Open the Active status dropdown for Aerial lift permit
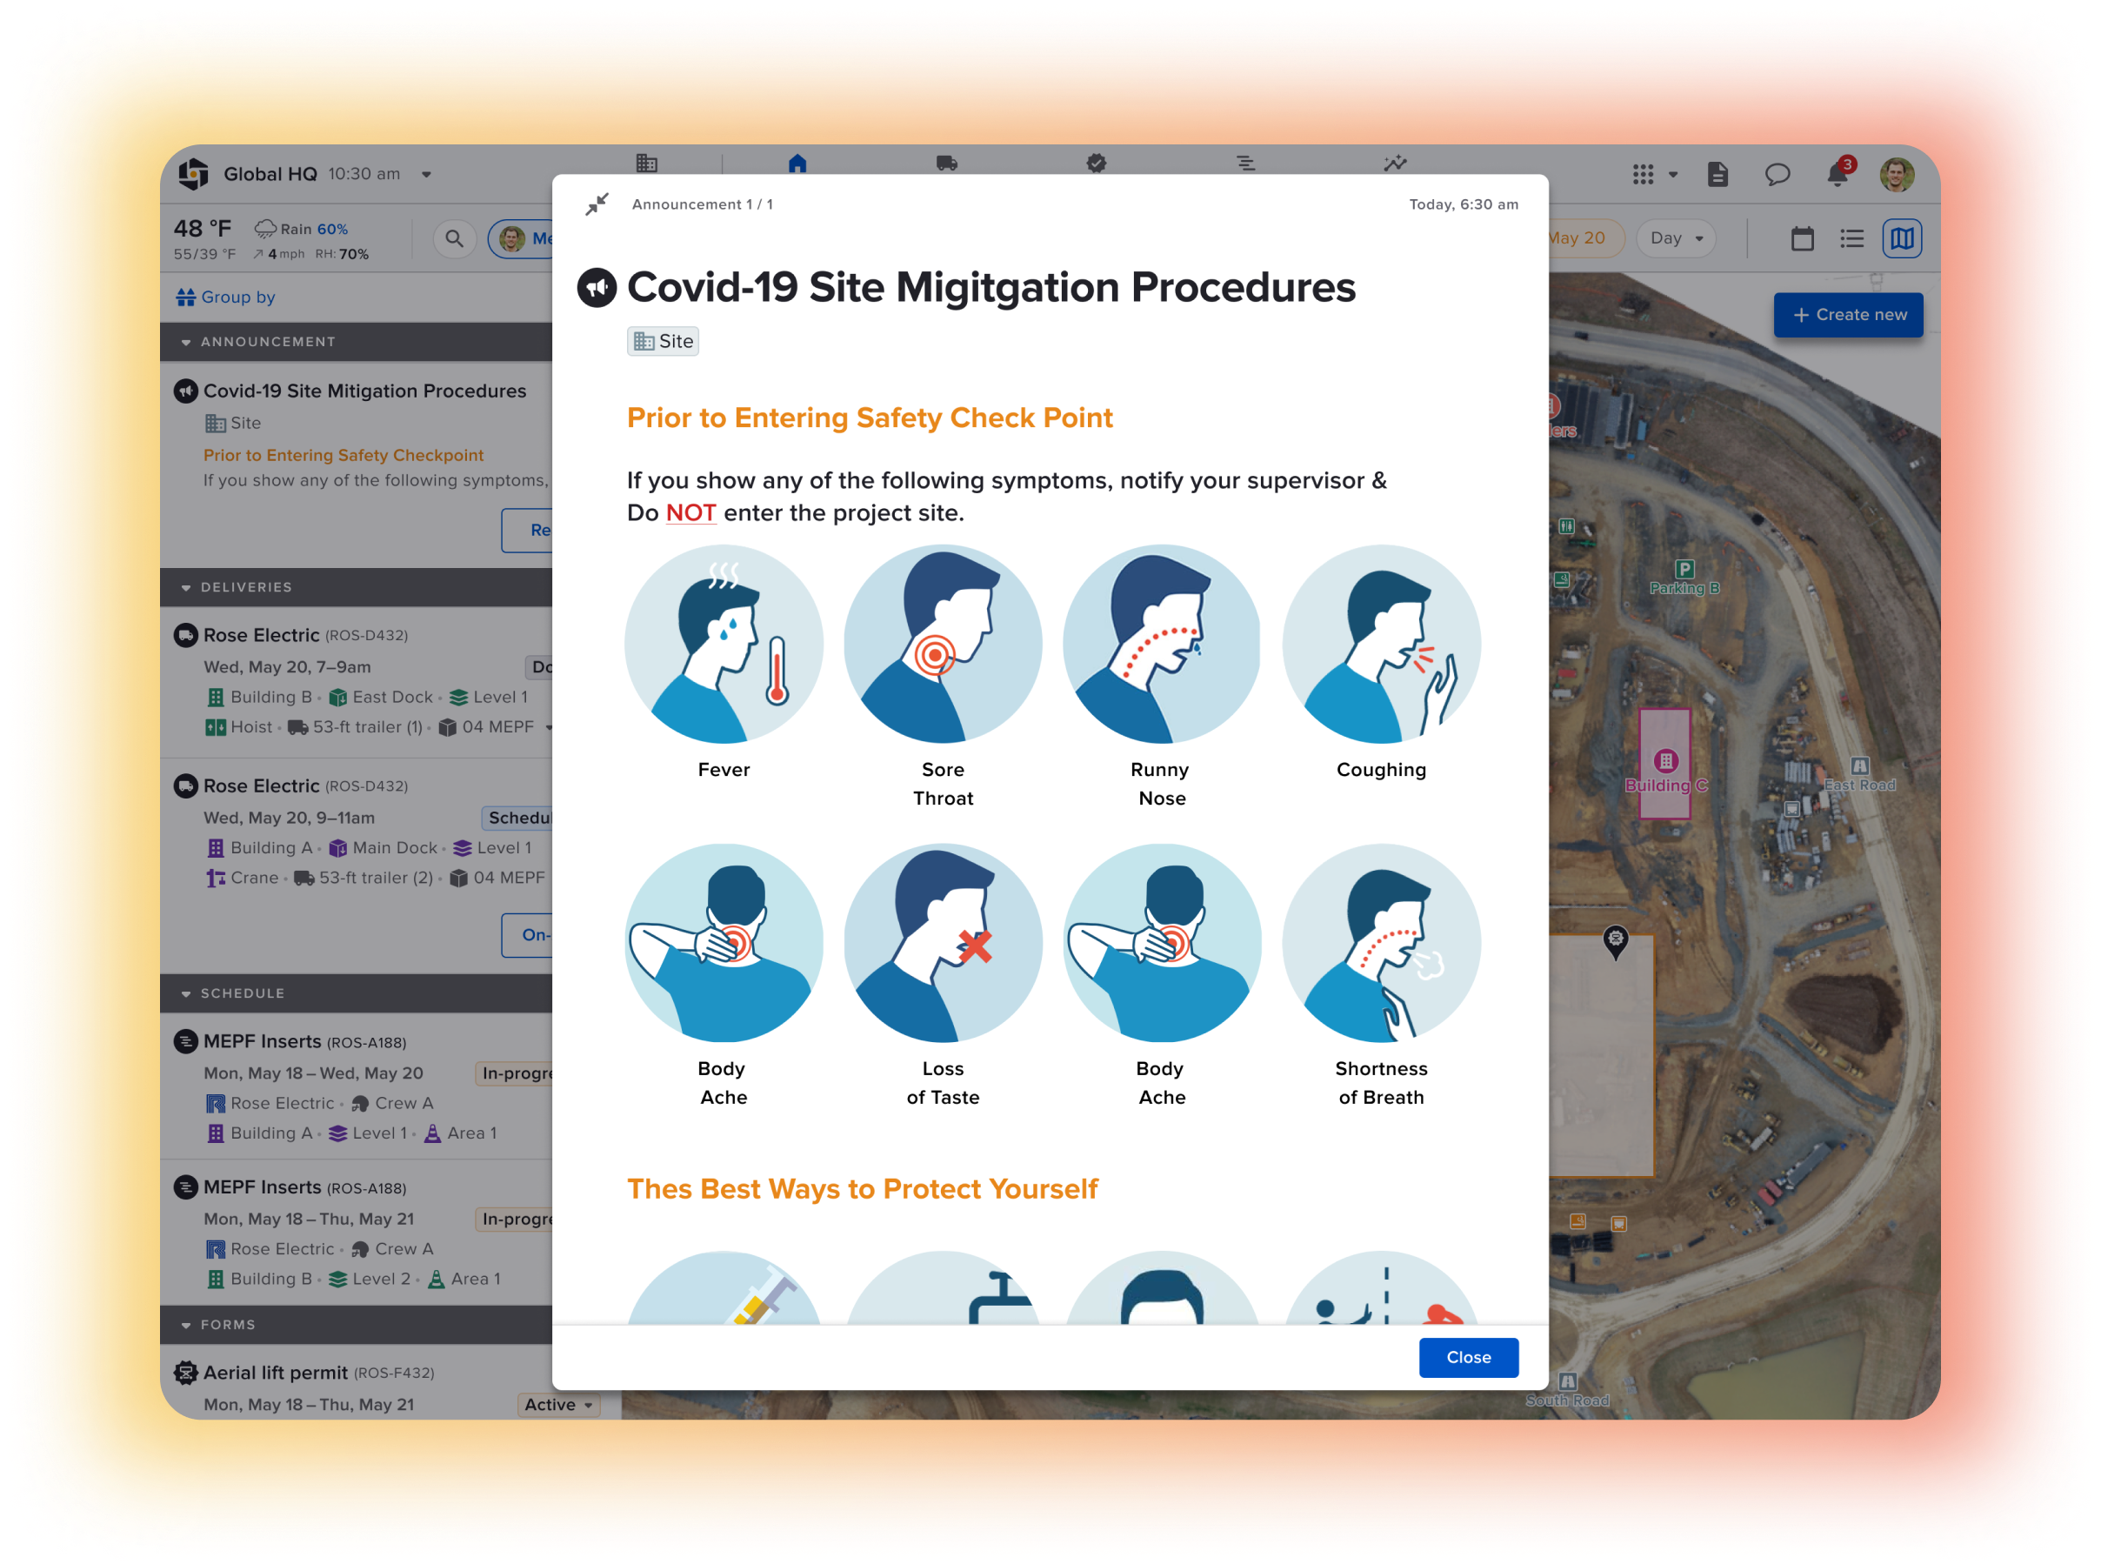The width and height of the screenshot is (2101, 1564). click(558, 1405)
